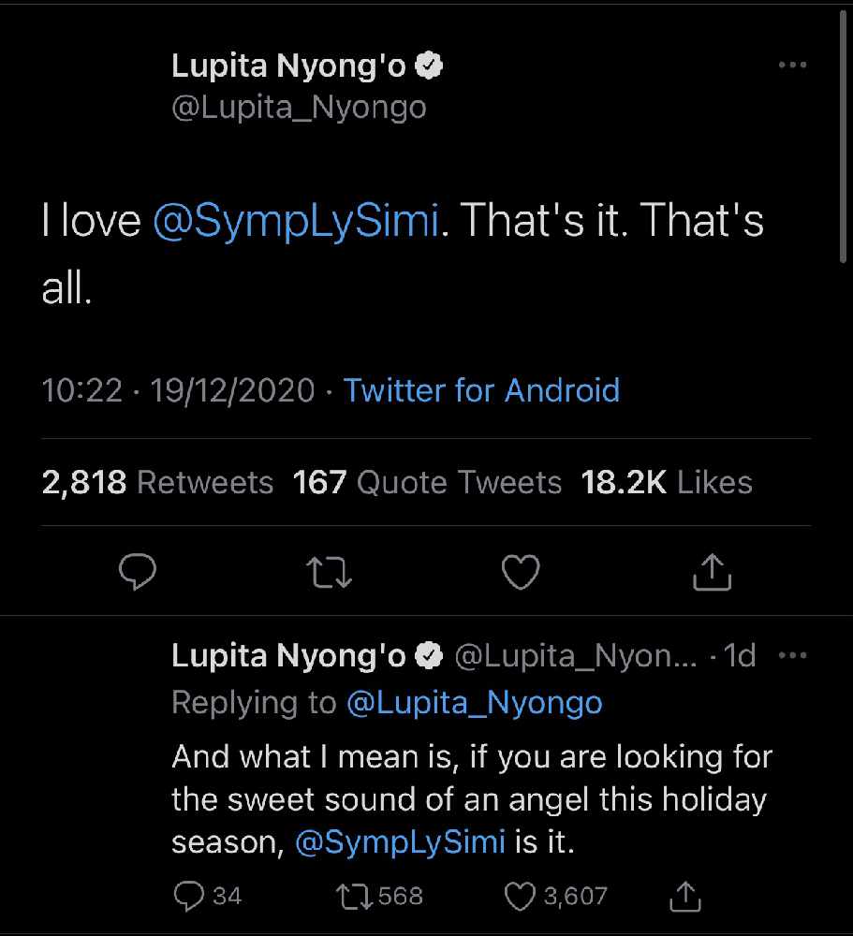Open the "Replying to @Lupita_Nyongo" link
Image resolution: width=853 pixels, height=936 pixels.
point(474,703)
